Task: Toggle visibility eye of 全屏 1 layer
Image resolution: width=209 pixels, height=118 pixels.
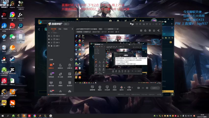Action: tap(49, 46)
